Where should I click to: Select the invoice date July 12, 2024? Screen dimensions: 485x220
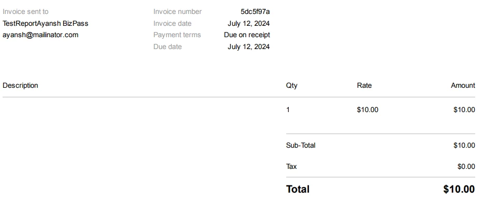click(248, 23)
